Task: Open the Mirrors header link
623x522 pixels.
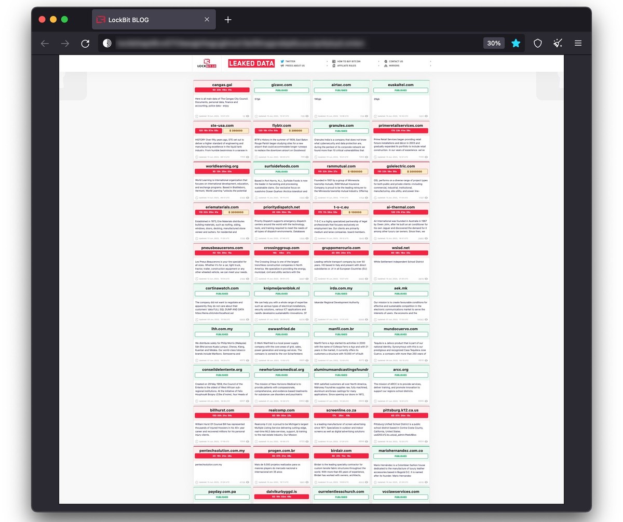Action: [x=395, y=66]
